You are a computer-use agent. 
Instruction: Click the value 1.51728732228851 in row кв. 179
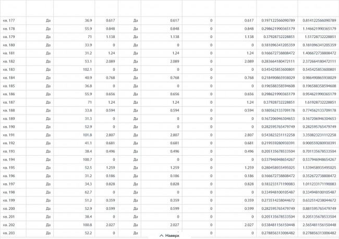click(320, 37)
